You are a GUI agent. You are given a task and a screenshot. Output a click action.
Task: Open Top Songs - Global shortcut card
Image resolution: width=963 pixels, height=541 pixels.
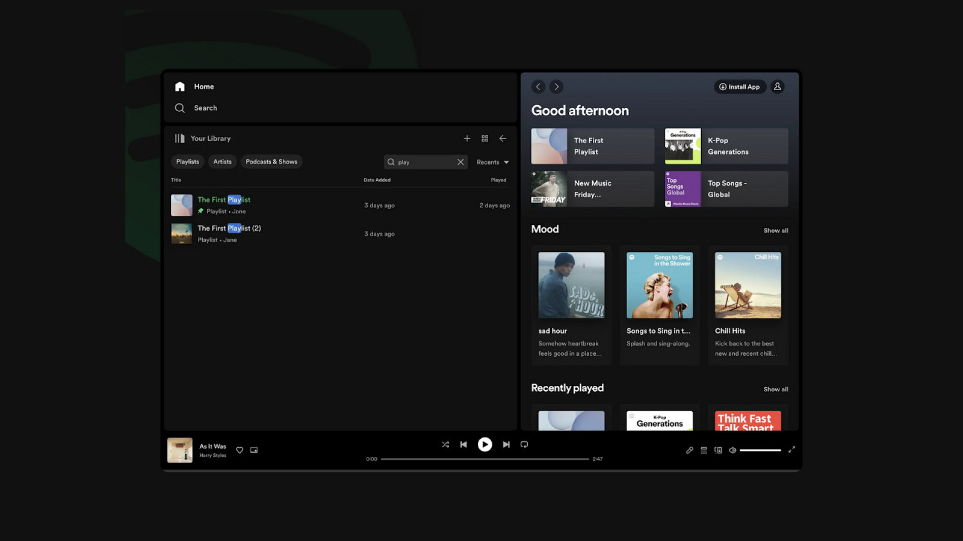point(726,189)
